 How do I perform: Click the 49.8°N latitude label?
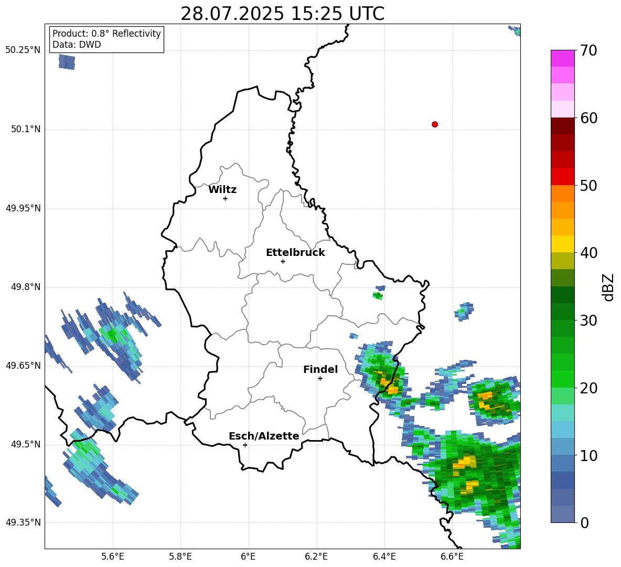click(x=26, y=287)
